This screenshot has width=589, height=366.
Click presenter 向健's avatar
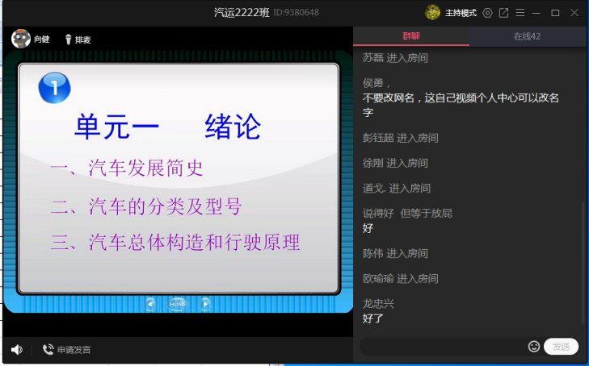point(21,39)
